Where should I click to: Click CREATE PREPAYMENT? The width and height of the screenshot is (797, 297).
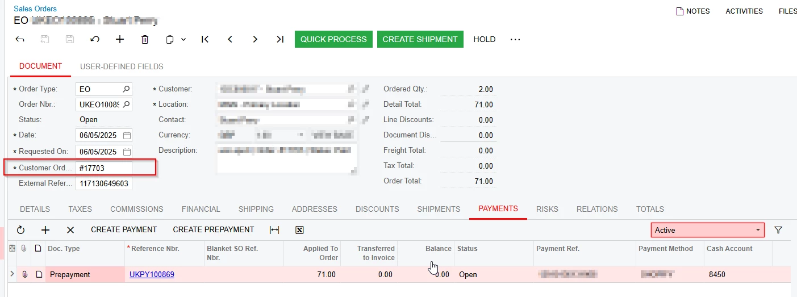point(214,230)
